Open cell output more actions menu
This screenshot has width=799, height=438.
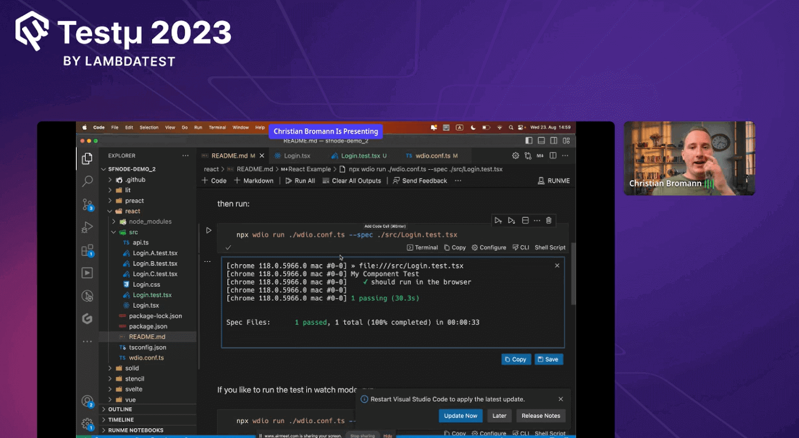(207, 261)
